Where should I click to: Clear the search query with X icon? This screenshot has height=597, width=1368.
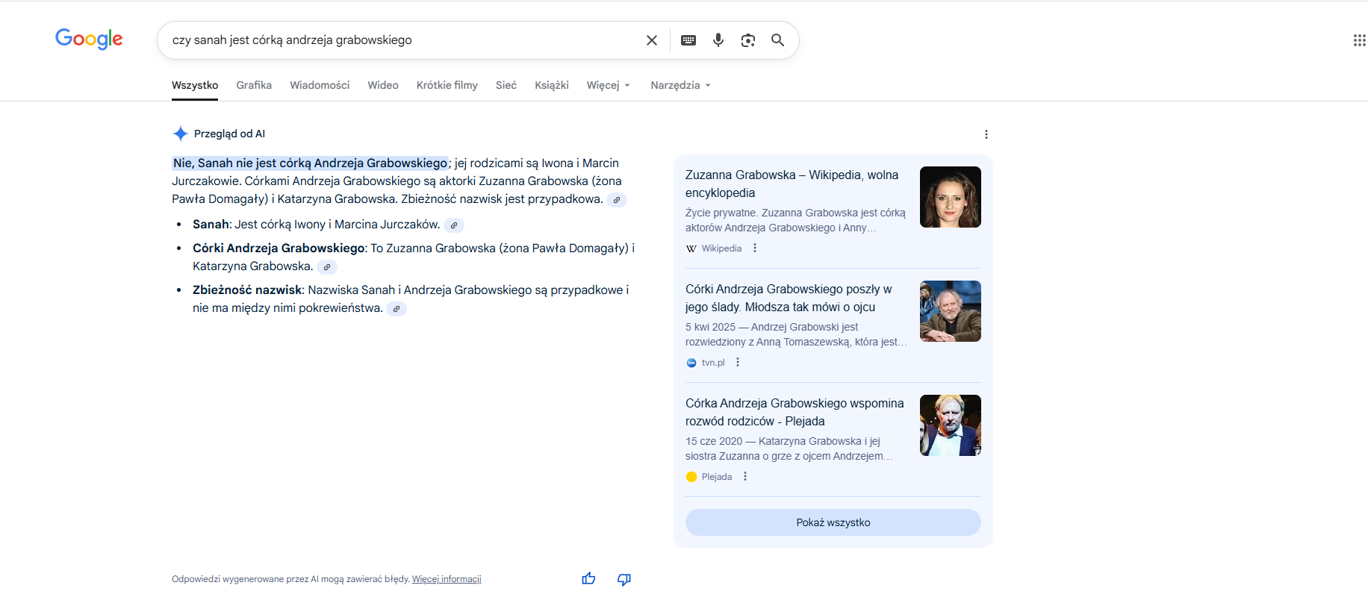tap(651, 40)
